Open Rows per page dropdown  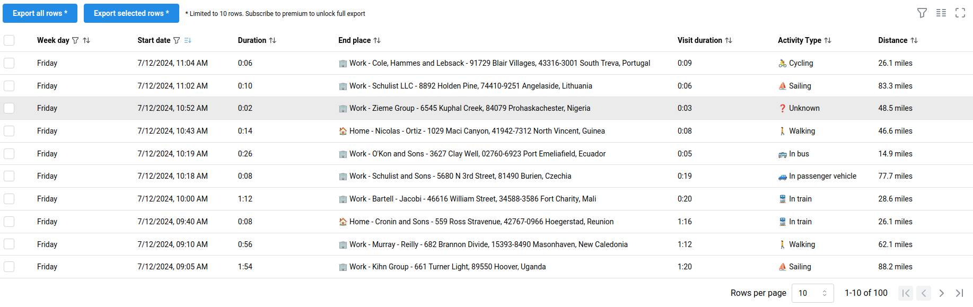click(812, 293)
